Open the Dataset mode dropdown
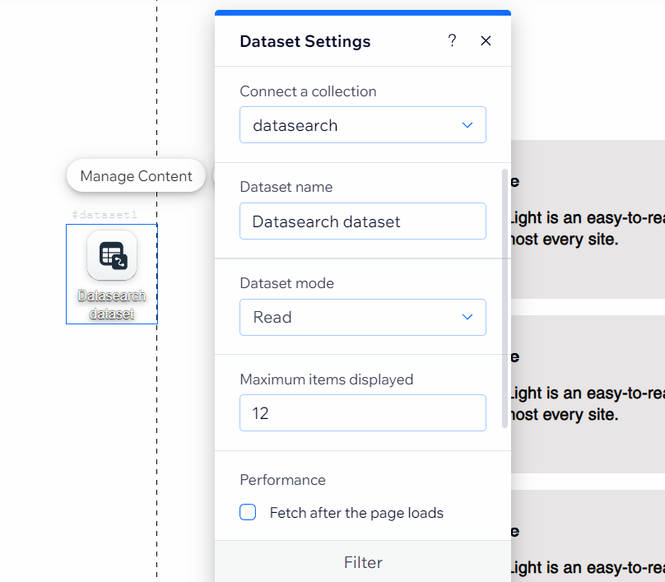This screenshot has height=582, width=665. click(362, 317)
